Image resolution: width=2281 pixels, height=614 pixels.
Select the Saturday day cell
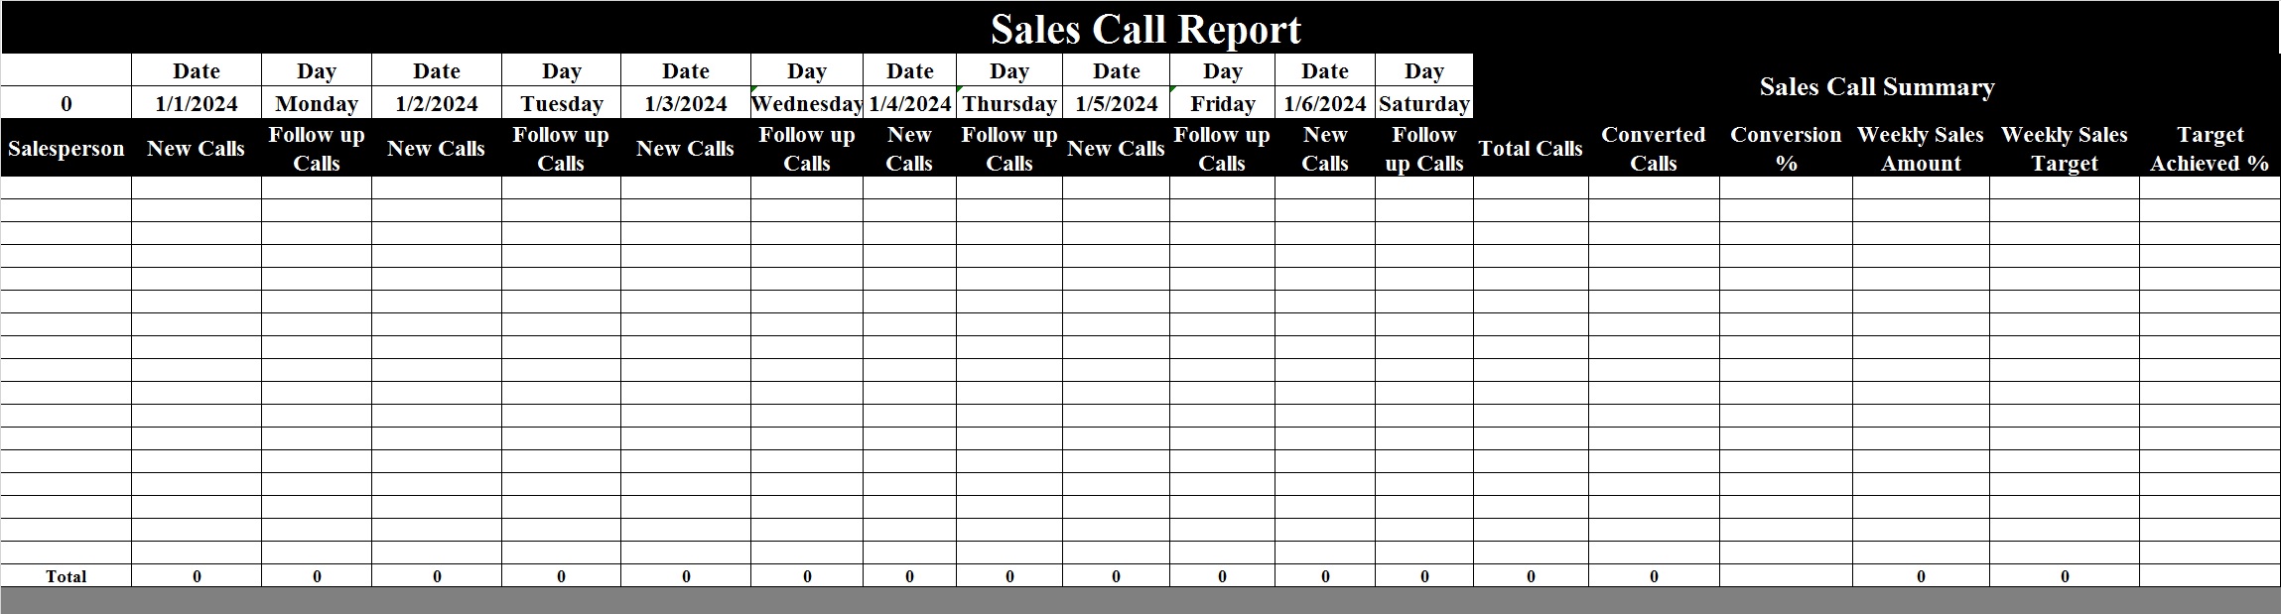(1424, 103)
